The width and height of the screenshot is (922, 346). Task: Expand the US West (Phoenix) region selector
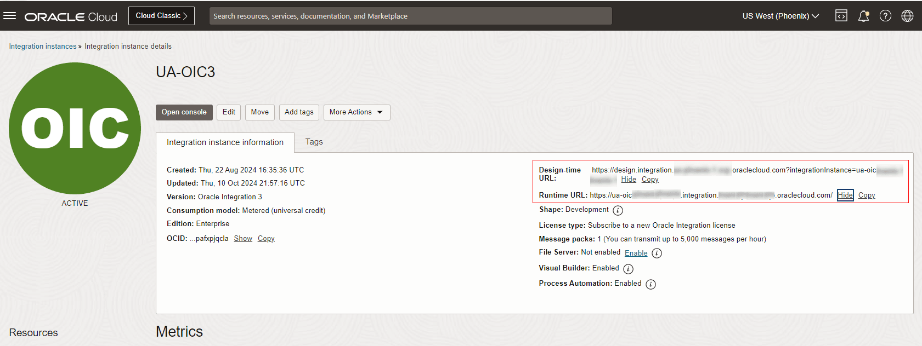pyautogui.click(x=780, y=16)
